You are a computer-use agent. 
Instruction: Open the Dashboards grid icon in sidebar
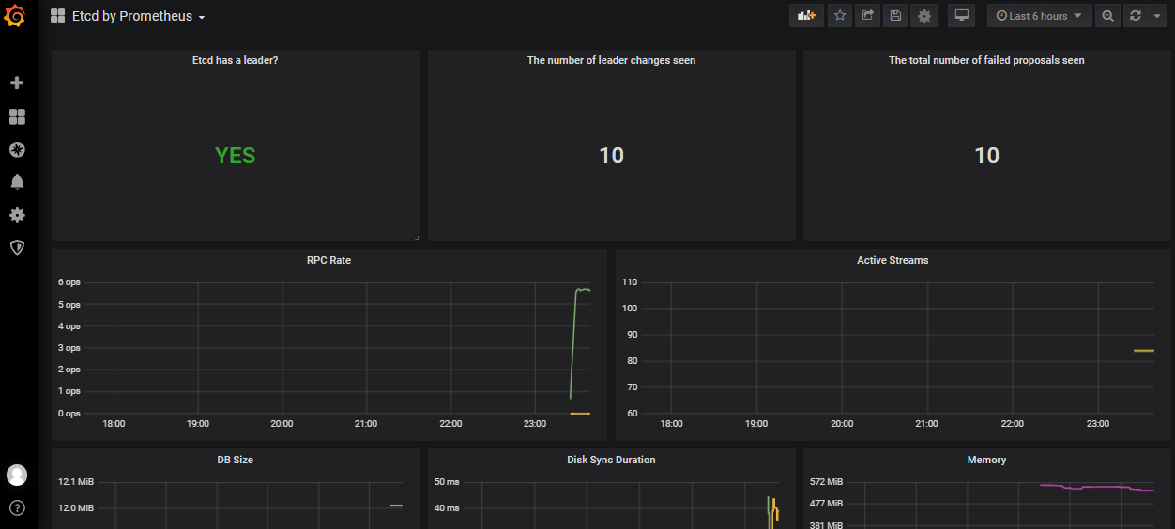pos(17,116)
